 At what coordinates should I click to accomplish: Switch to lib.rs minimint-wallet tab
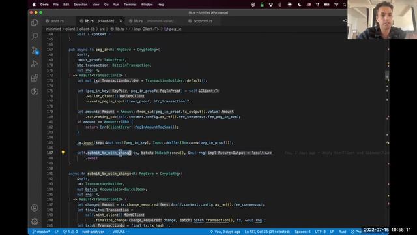click(154, 21)
